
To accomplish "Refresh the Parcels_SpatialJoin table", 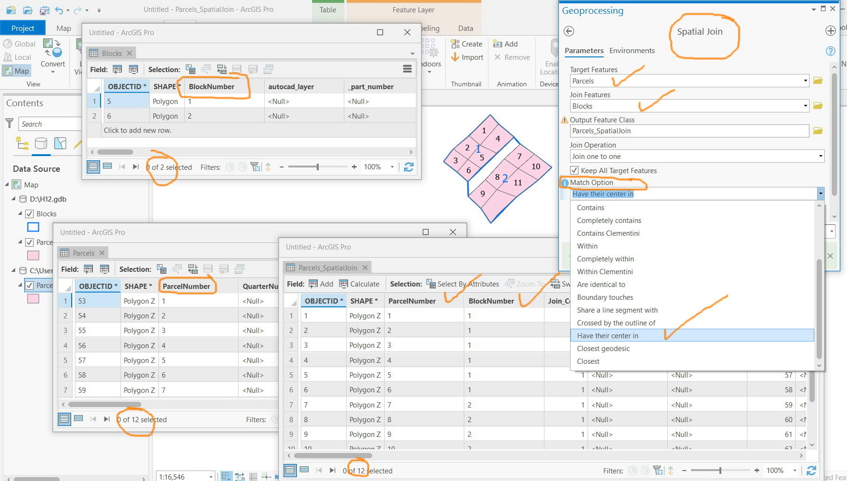I will click(811, 471).
